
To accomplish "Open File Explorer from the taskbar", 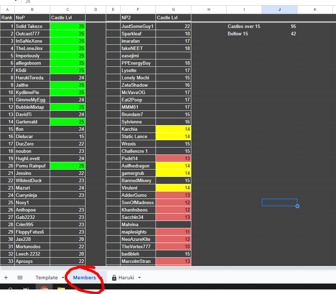I will [61, 289].
